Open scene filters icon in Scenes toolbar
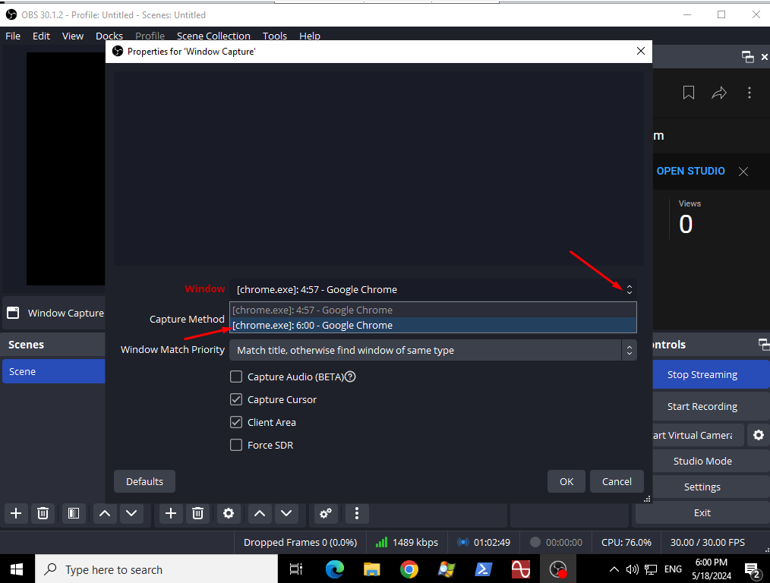The image size is (770, 583). 73,513
